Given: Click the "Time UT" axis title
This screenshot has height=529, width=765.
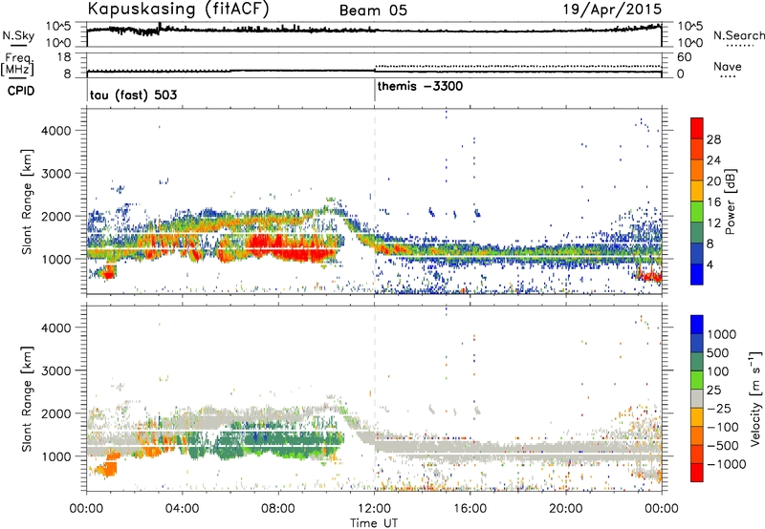Looking at the screenshot, I should click(x=374, y=523).
